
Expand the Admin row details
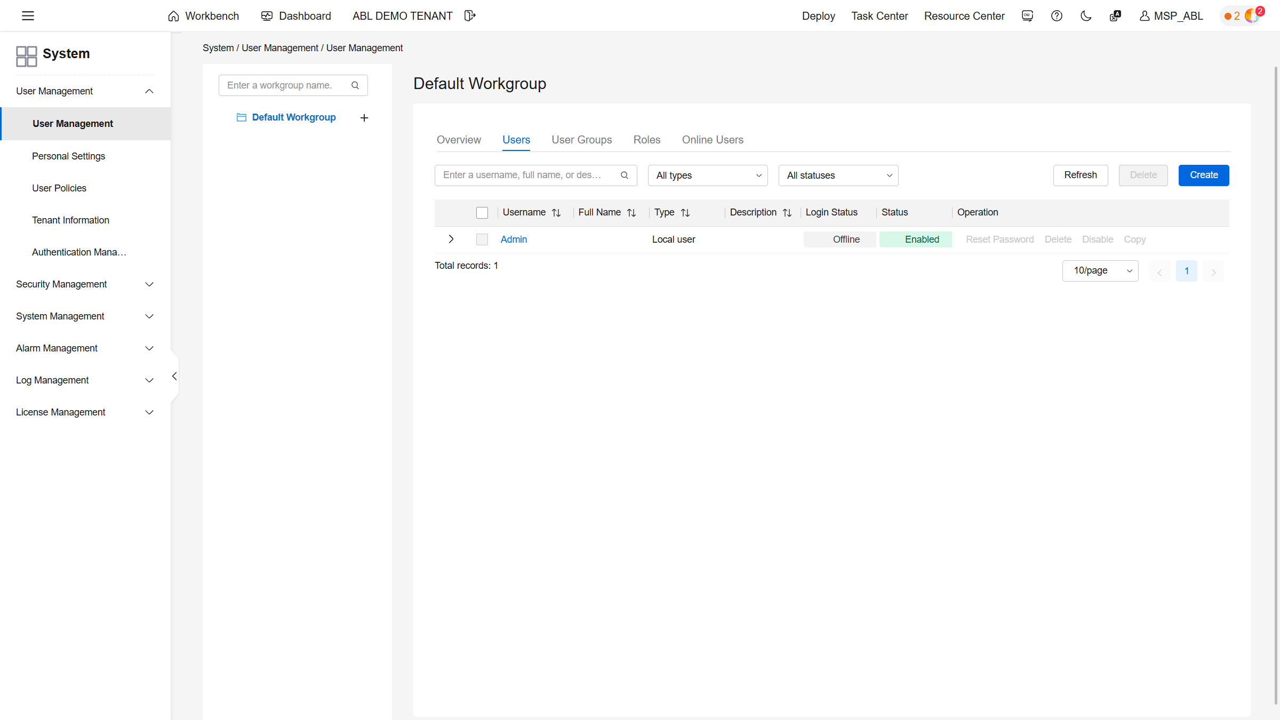click(451, 239)
